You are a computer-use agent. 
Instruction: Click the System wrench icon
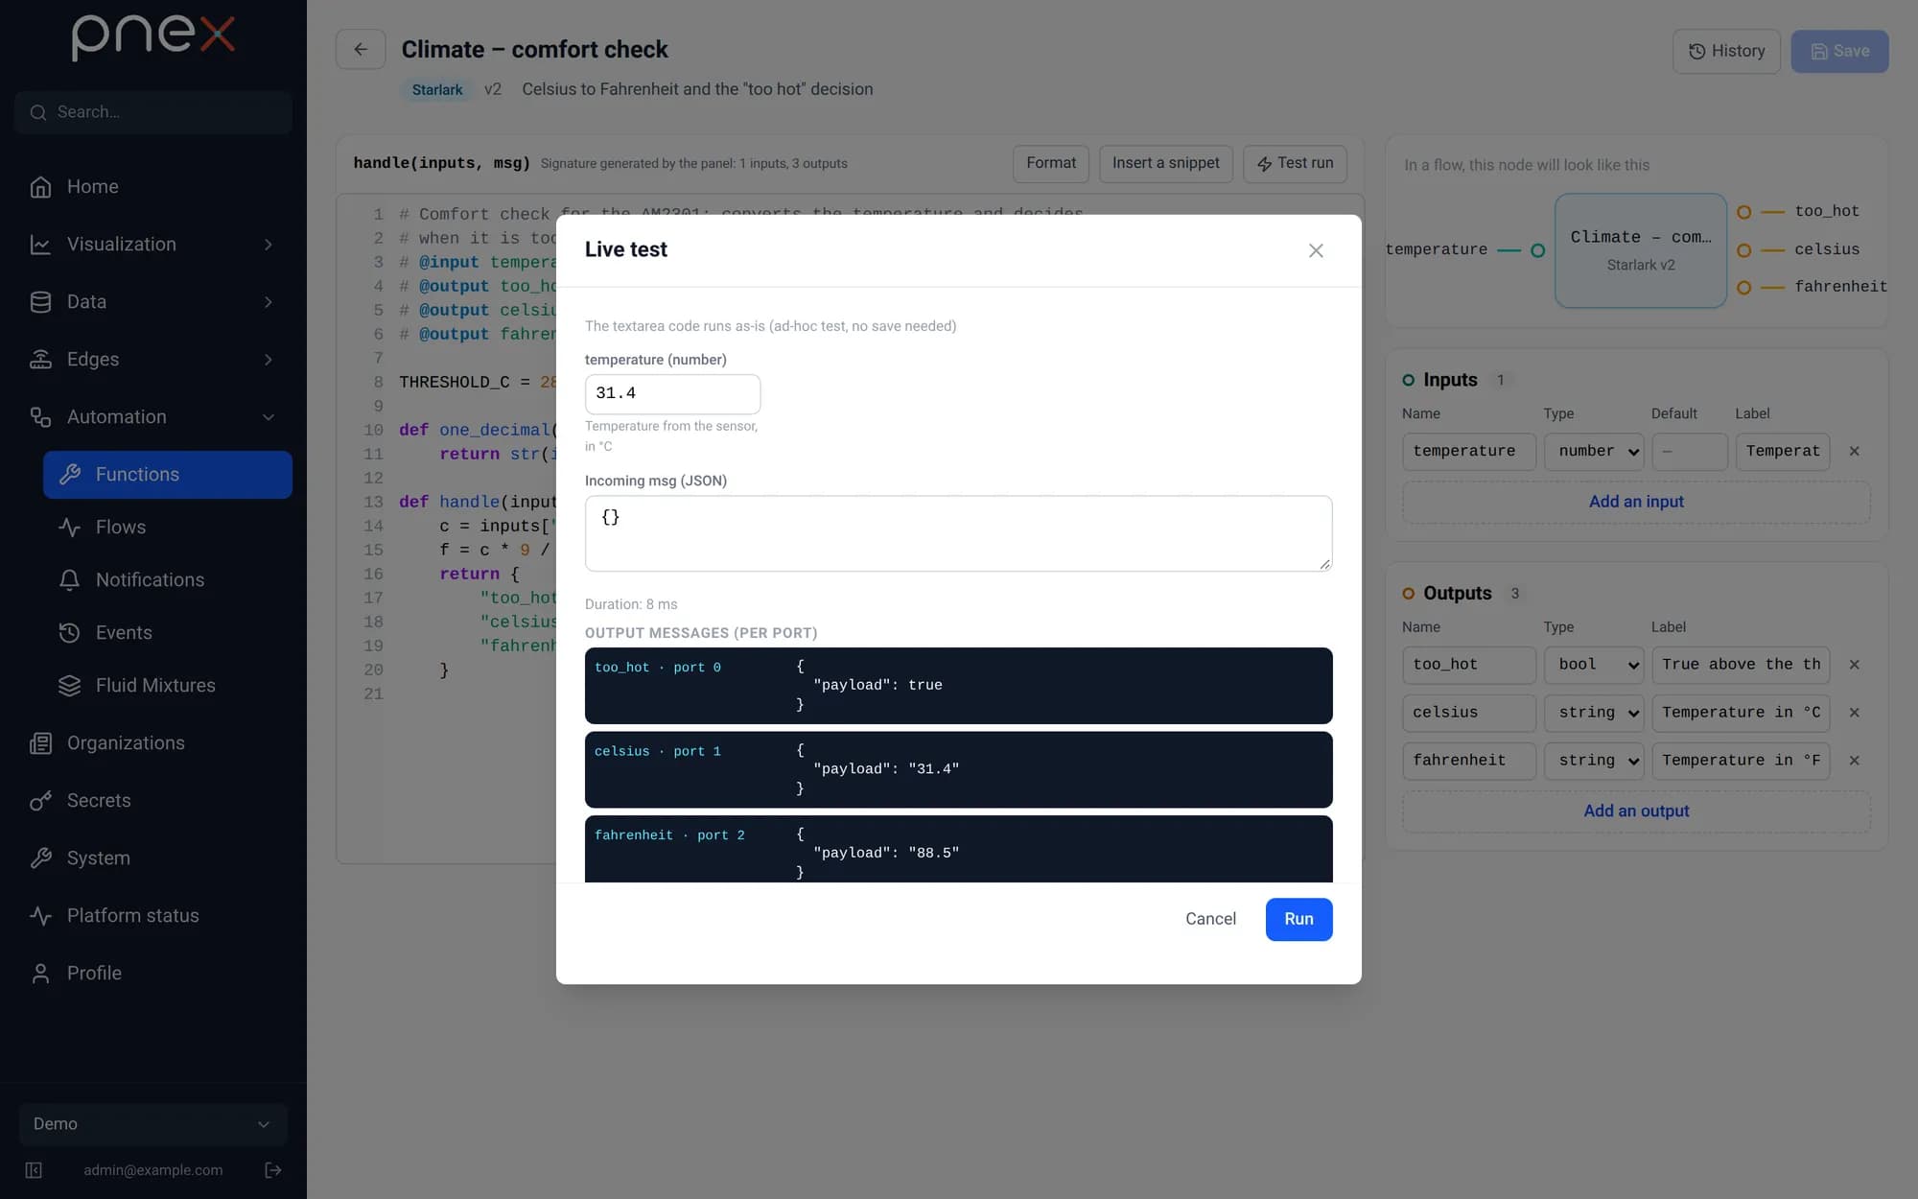click(40, 858)
